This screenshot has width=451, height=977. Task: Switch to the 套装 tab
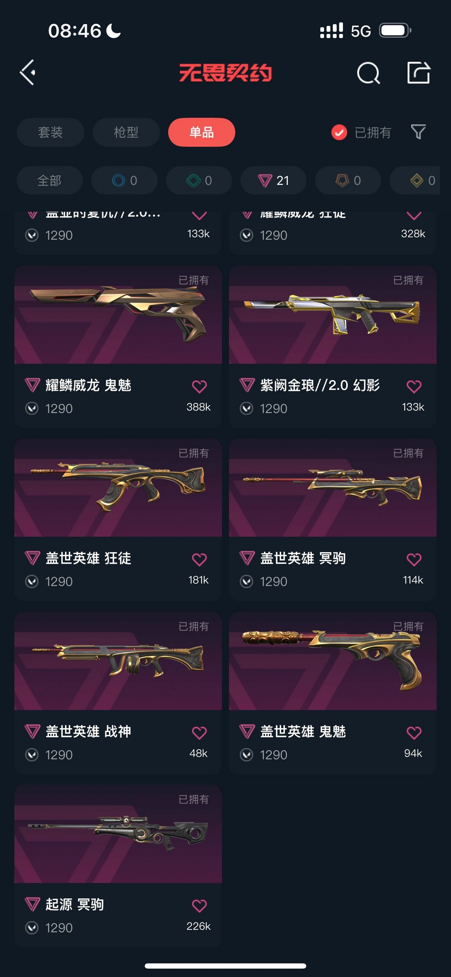[51, 132]
